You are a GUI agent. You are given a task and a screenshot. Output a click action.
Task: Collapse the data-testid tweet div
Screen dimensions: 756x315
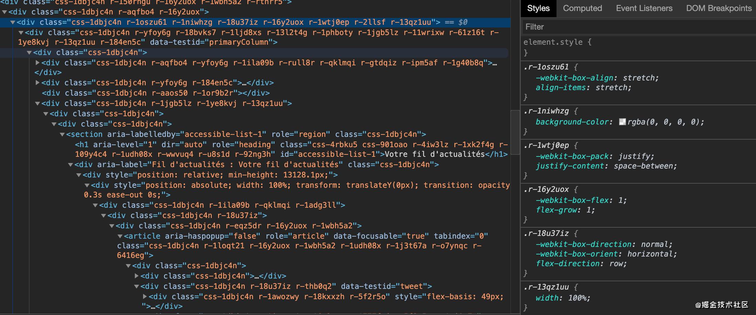[x=137, y=286]
